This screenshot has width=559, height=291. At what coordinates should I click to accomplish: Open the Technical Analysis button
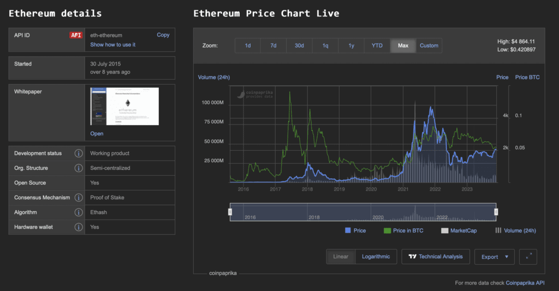436,257
